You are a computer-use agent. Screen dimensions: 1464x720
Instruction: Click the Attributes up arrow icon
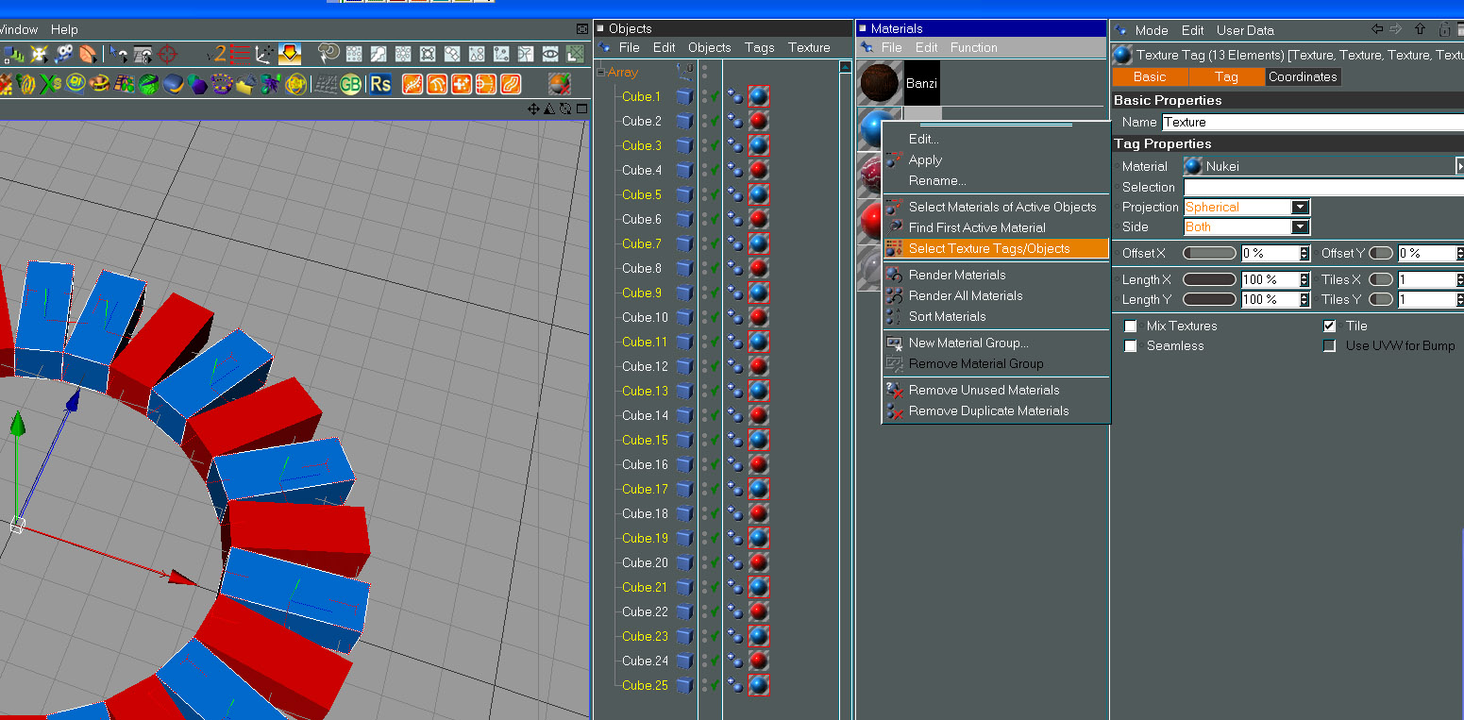1420,29
